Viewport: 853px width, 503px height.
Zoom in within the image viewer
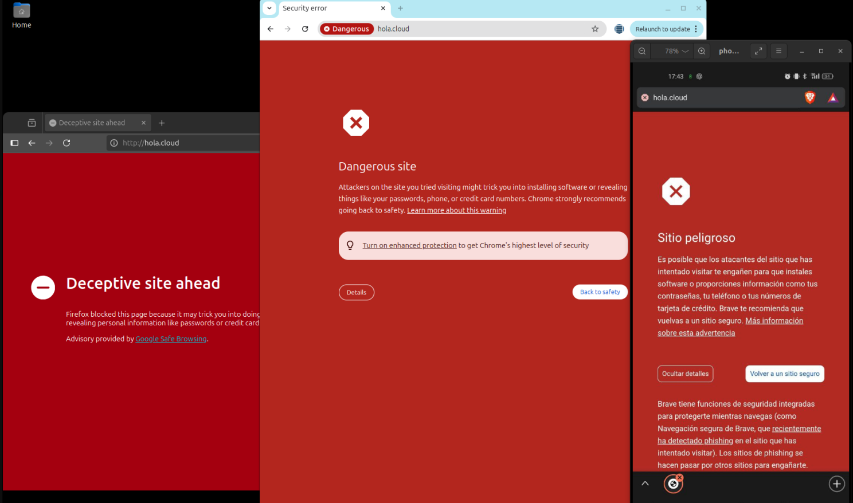[702, 51]
